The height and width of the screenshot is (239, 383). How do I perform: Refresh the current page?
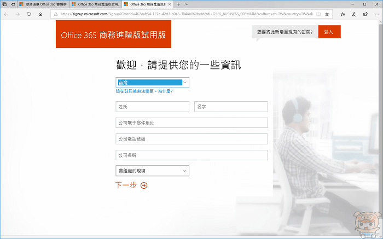pos(29,14)
